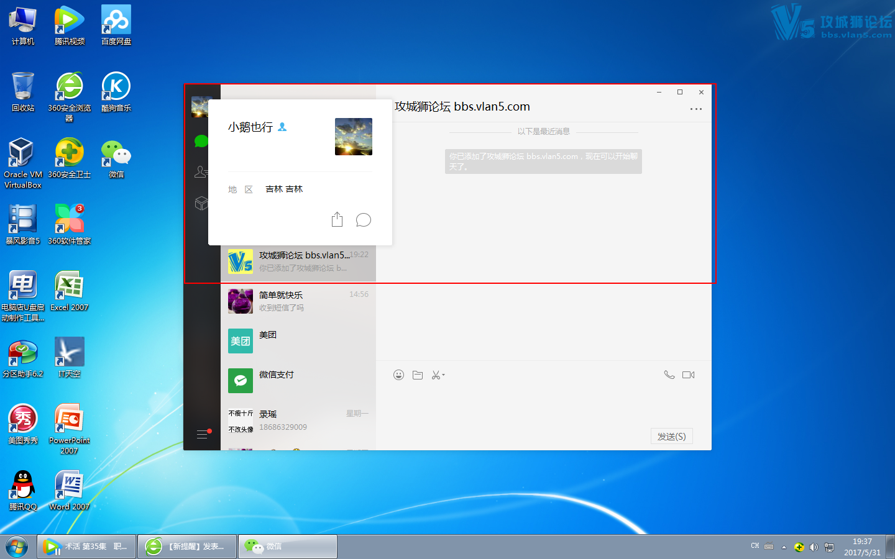
Task: Click the Windows Start button
Action: point(17,547)
